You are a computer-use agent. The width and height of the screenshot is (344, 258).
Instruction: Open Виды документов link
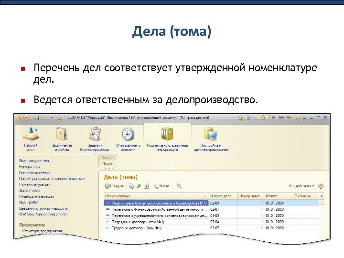pyautogui.click(x=34, y=161)
